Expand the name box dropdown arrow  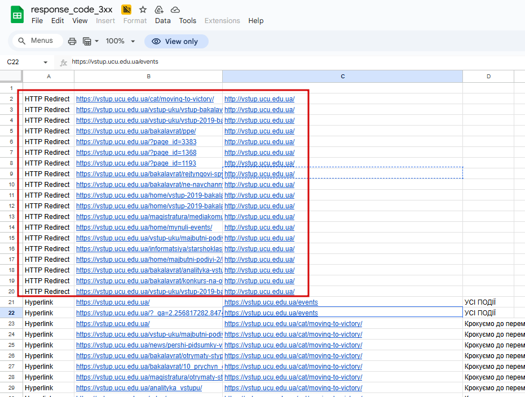pyautogui.click(x=46, y=62)
